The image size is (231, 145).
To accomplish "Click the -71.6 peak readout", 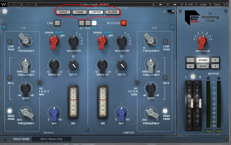I will (208, 131).
